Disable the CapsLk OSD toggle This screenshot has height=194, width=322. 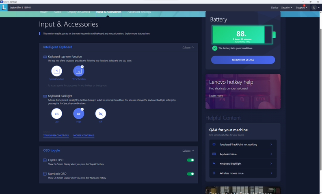[x=190, y=160]
